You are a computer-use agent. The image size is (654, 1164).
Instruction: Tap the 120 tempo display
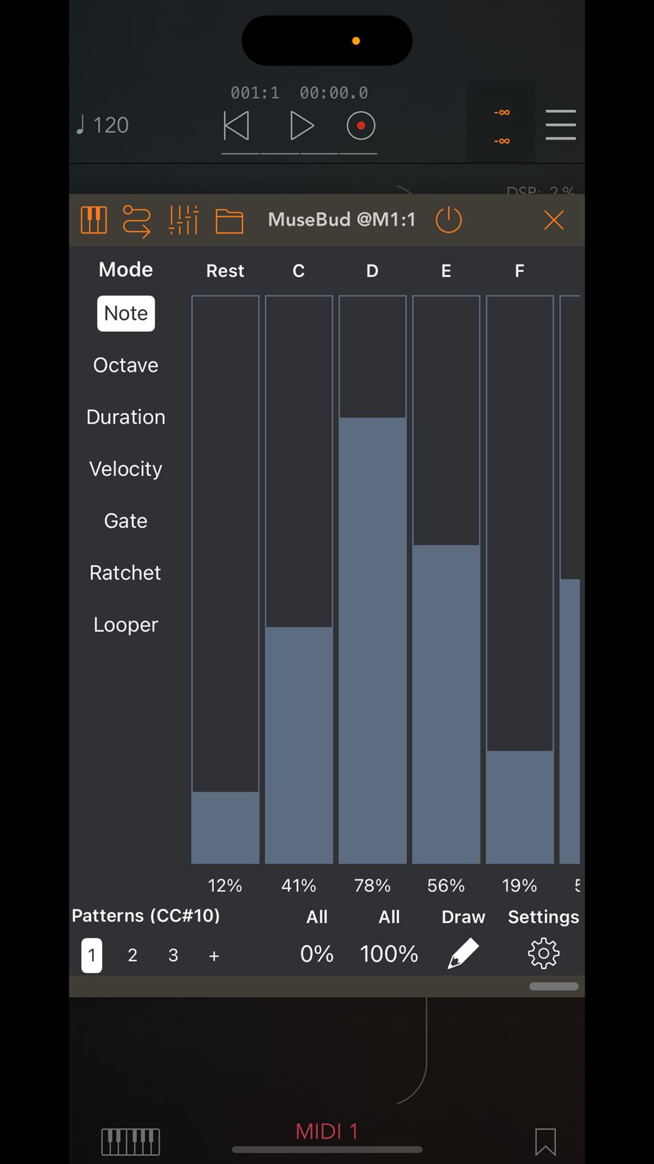pyautogui.click(x=103, y=125)
